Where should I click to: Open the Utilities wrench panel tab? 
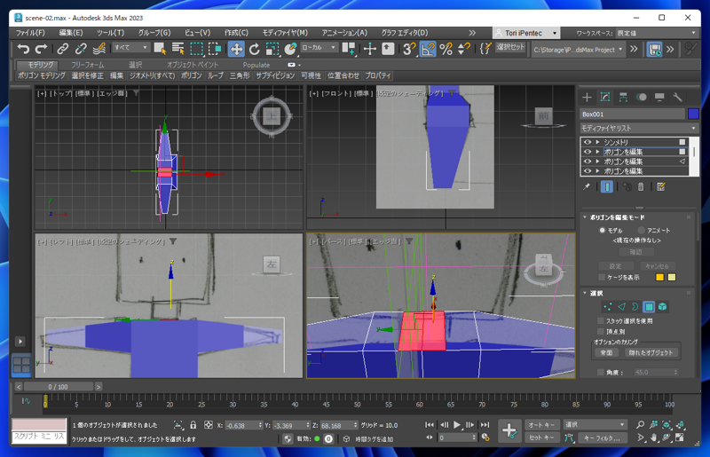pos(677,97)
